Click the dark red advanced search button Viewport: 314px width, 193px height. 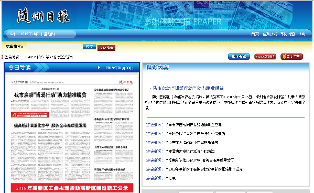[106, 48]
